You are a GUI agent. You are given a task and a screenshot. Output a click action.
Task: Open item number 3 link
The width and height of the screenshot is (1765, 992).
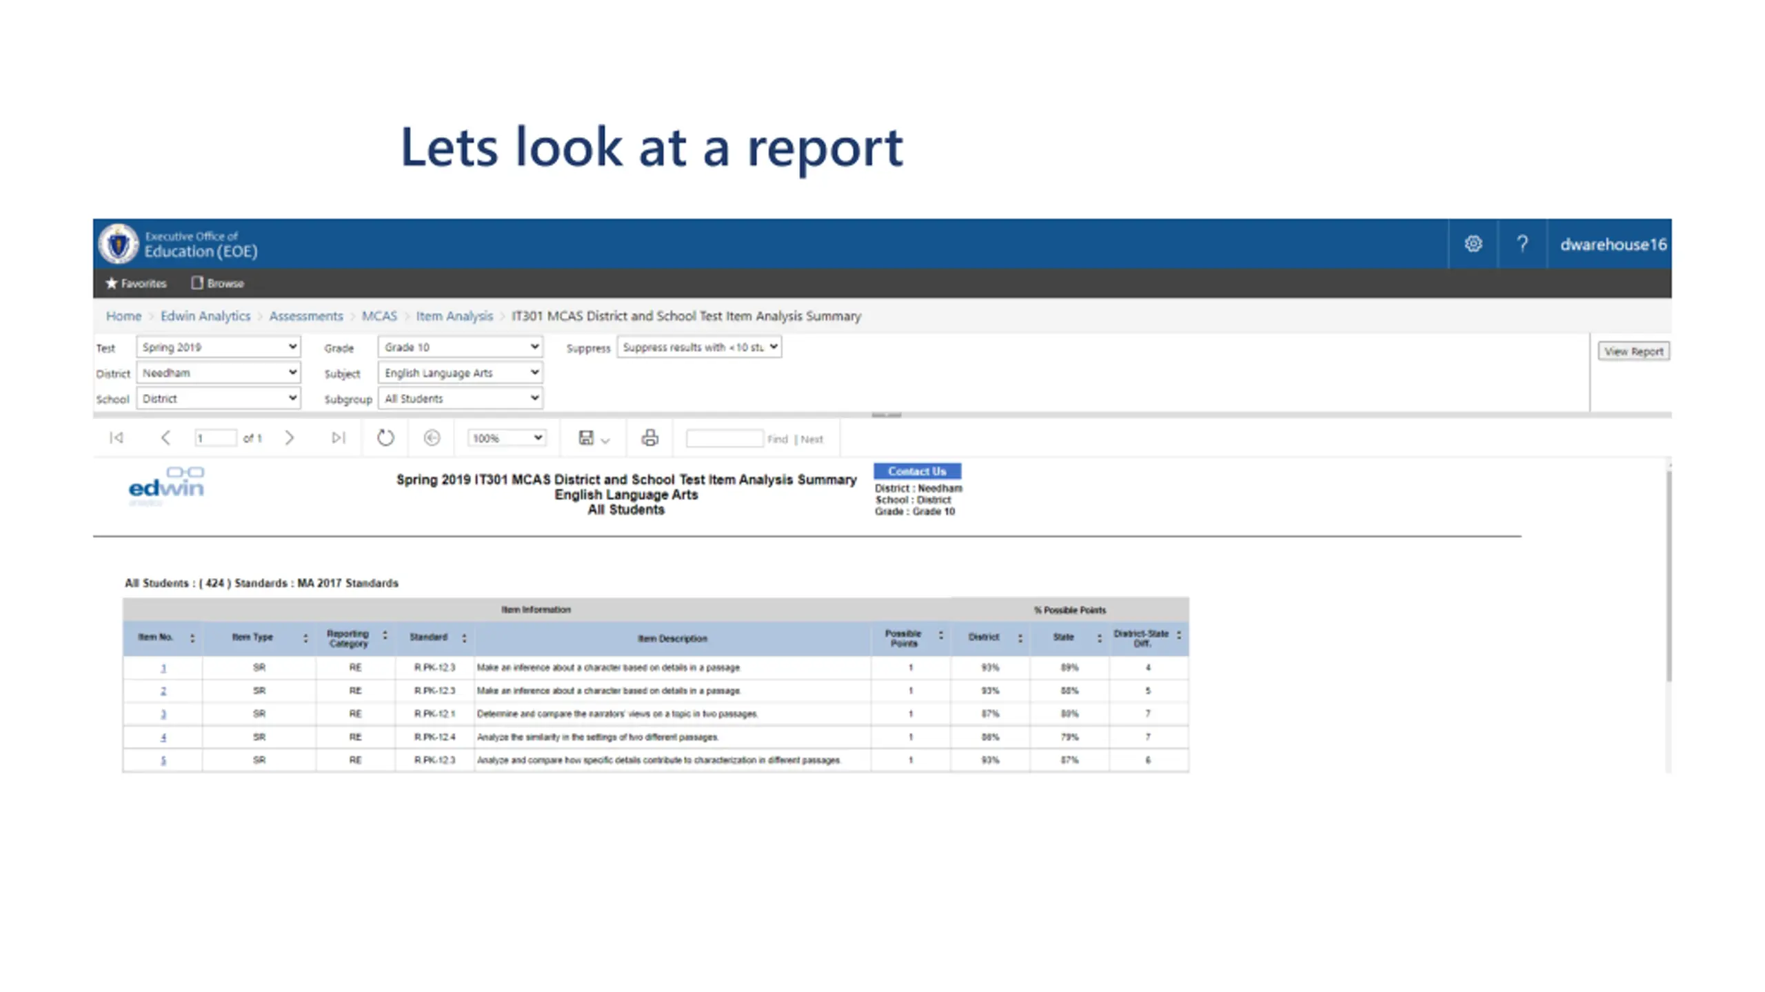pyautogui.click(x=163, y=714)
